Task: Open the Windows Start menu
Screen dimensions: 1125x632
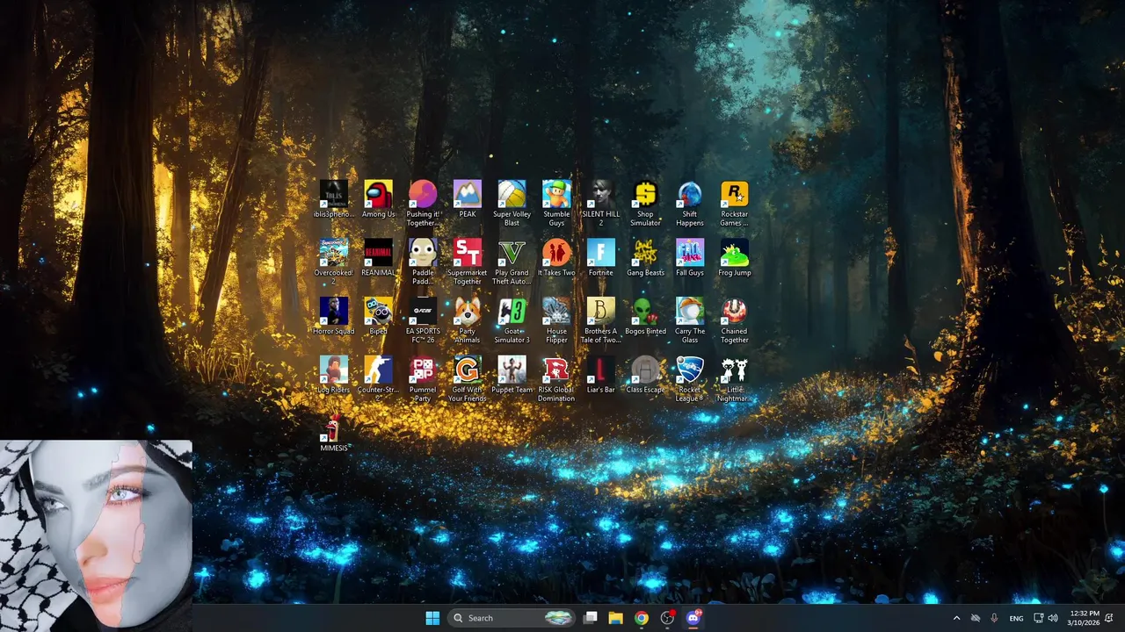Action: click(432, 618)
